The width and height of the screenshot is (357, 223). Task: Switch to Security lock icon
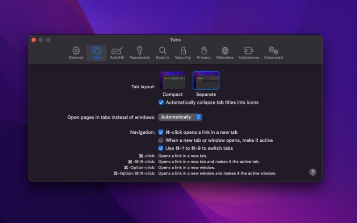coord(183,53)
